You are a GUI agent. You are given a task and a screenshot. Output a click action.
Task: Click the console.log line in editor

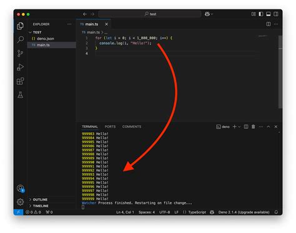126,43
